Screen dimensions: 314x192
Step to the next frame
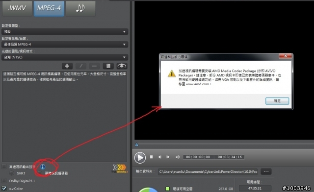click(x=168, y=157)
